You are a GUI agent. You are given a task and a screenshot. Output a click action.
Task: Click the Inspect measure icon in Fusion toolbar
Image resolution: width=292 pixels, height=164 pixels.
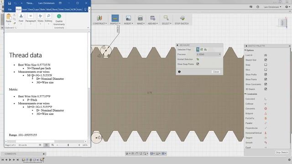click(x=115, y=18)
